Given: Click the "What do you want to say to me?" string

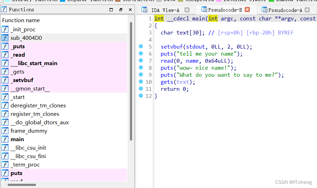Looking at the screenshot, I should pos(227,75).
